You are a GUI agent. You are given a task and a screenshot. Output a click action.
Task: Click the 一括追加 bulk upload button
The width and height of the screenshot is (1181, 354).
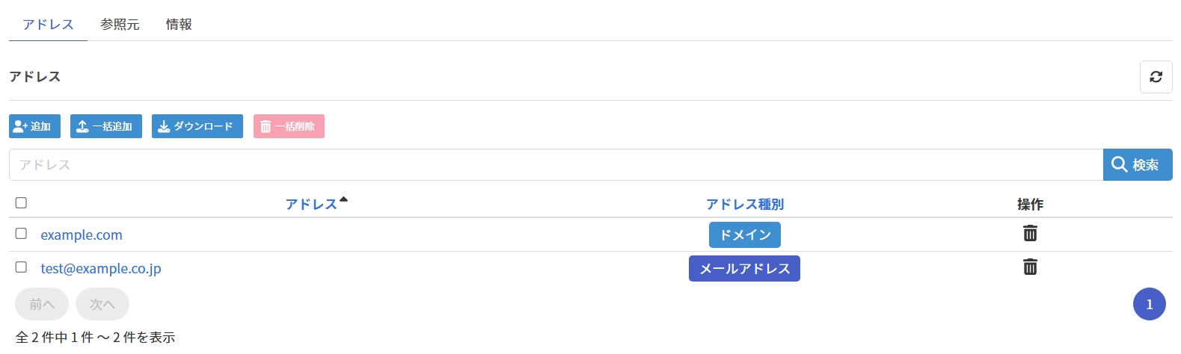[106, 126]
